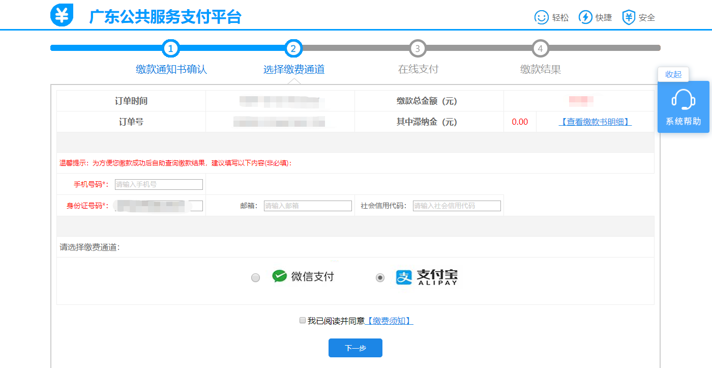Click the Alipay logo
This screenshot has width=712, height=368.
(x=404, y=277)
